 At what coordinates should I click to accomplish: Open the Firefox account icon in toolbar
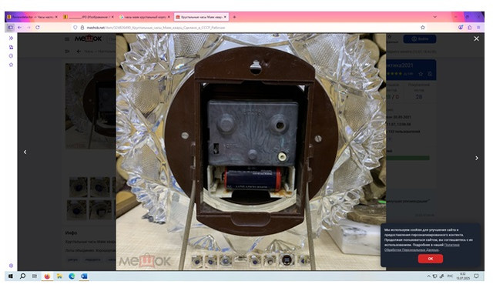[x=461, y=28]
